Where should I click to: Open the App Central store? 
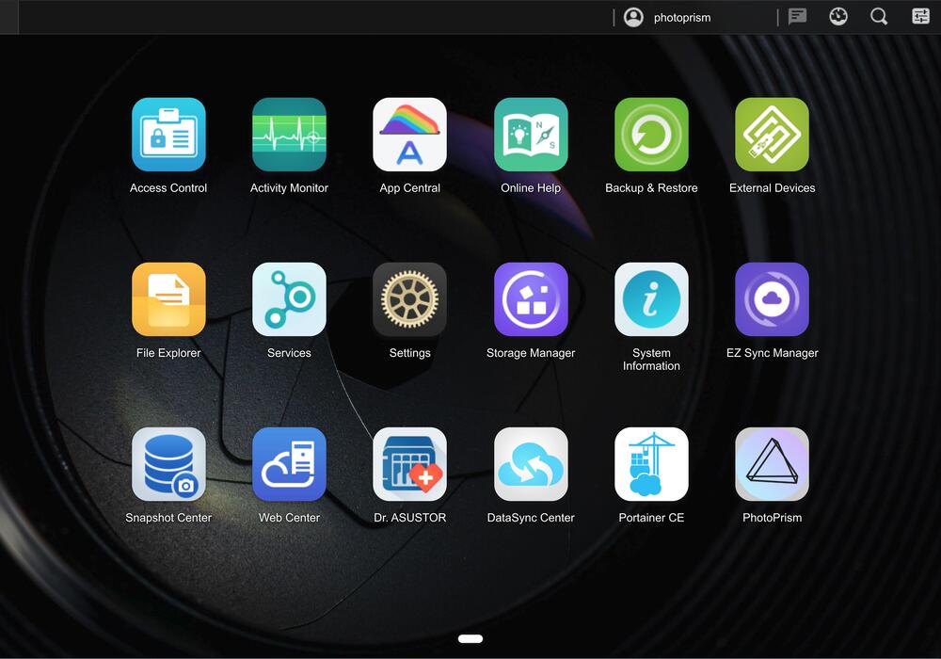(409, 134)
